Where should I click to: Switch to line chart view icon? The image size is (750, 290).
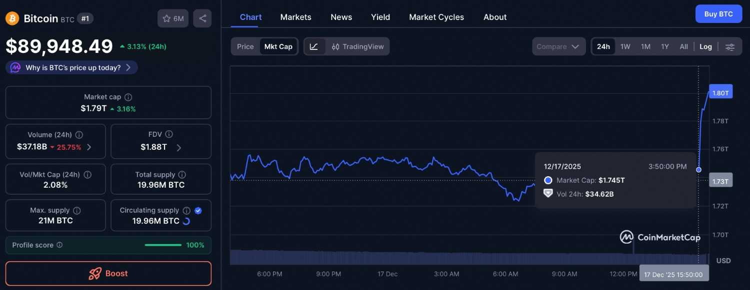pos(314,46)
